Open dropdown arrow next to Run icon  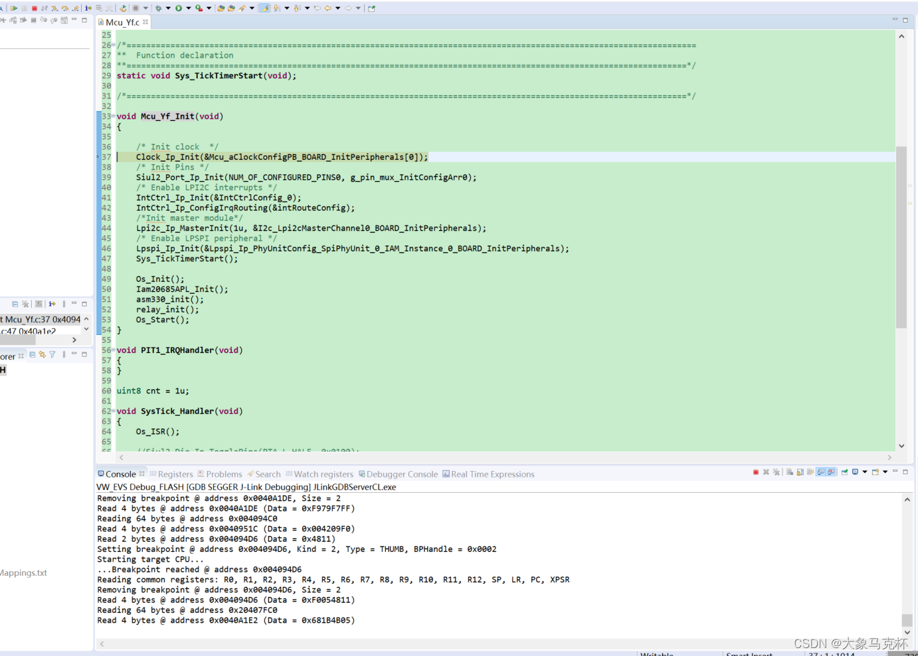point(189,8)
